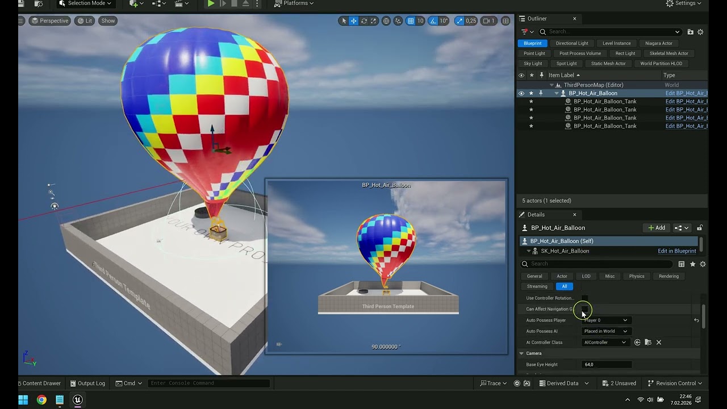Open the Auto Possess AI dropdown
The image size is (727, 409).
(605, 331)
